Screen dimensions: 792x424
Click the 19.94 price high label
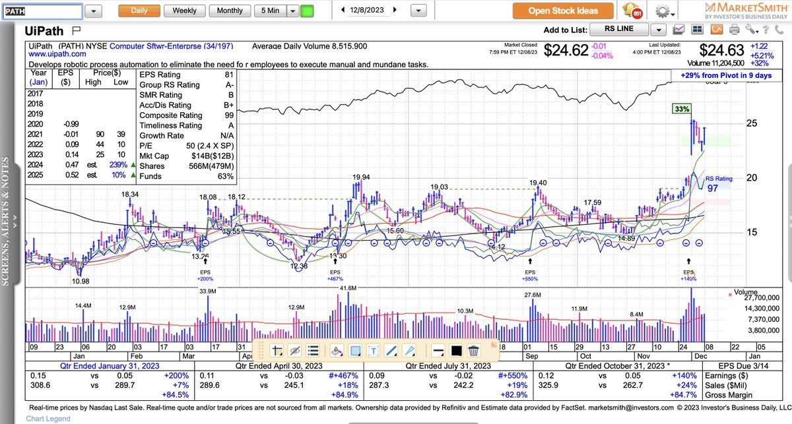[361, 177]
